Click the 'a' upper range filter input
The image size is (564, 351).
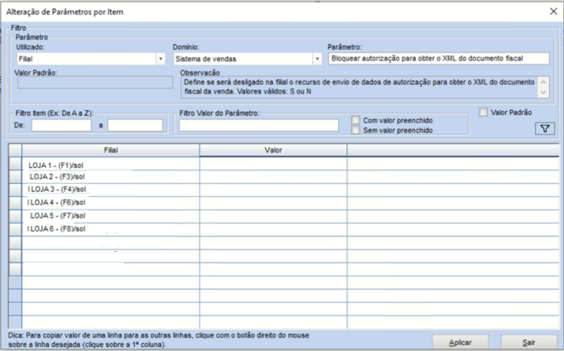tap(135, 125)
